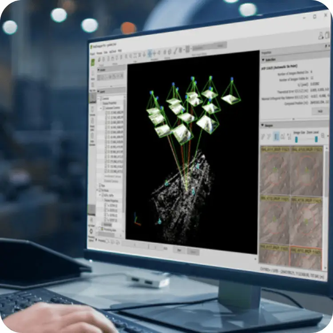Open the user account icon at the top right
Screen dimensions: 333x333
(x=321, y=36)
